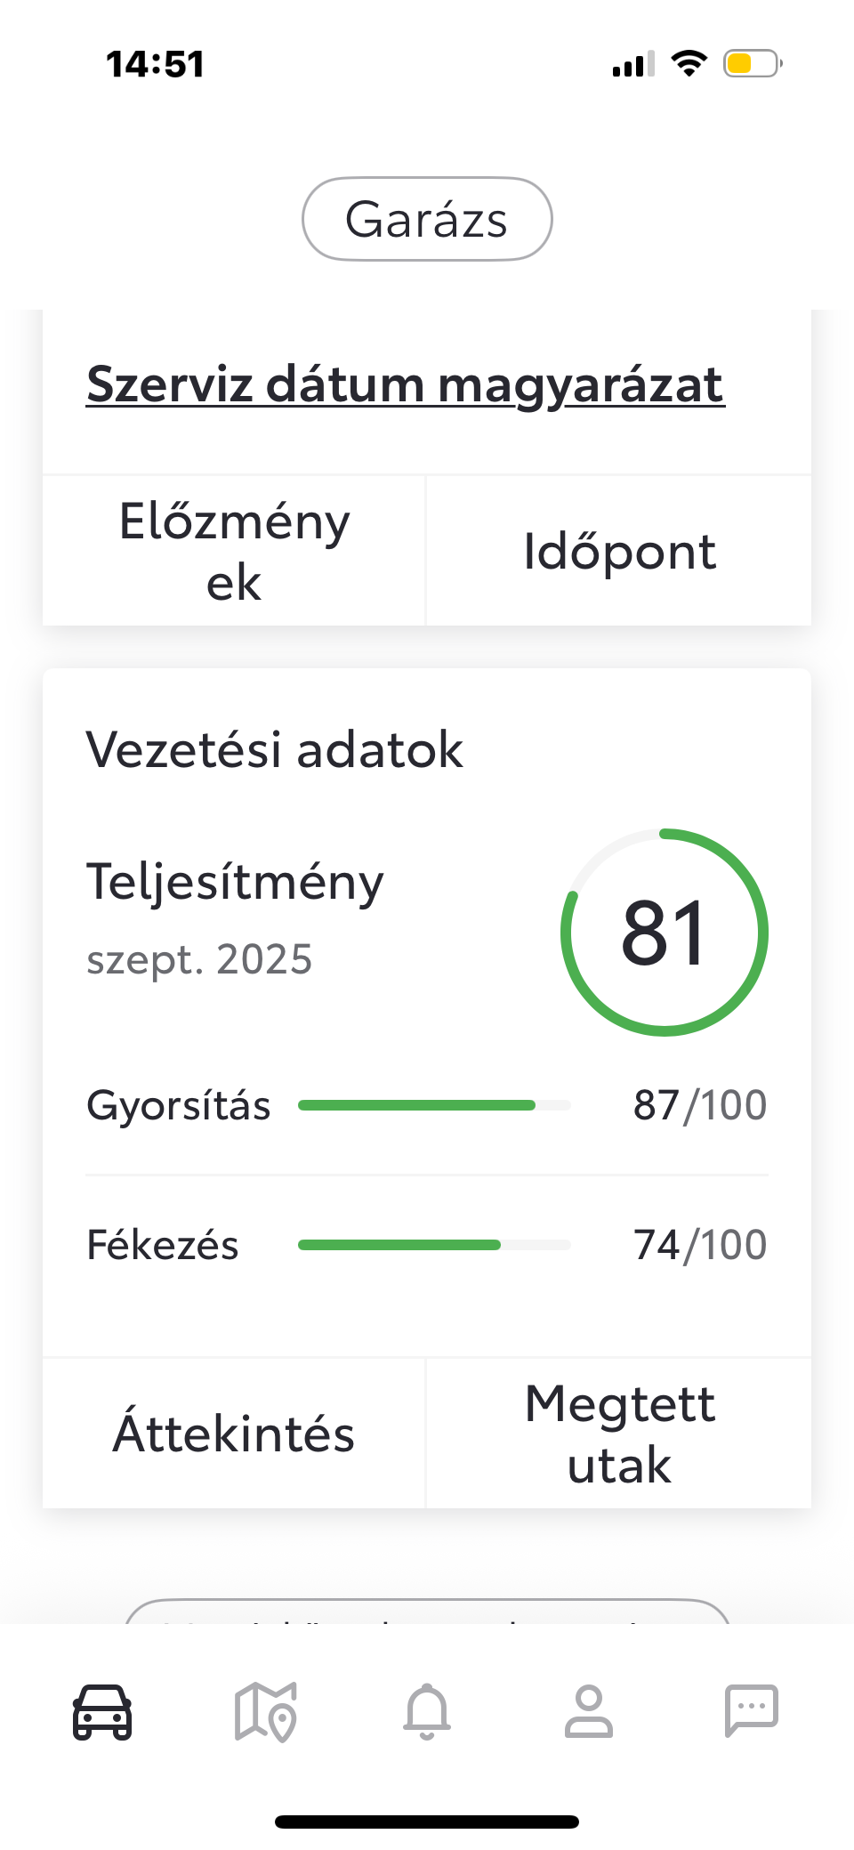This screenshot has height=1850, width=854.
Task: Open the map location tab icon
Action: pos(265,1711)
